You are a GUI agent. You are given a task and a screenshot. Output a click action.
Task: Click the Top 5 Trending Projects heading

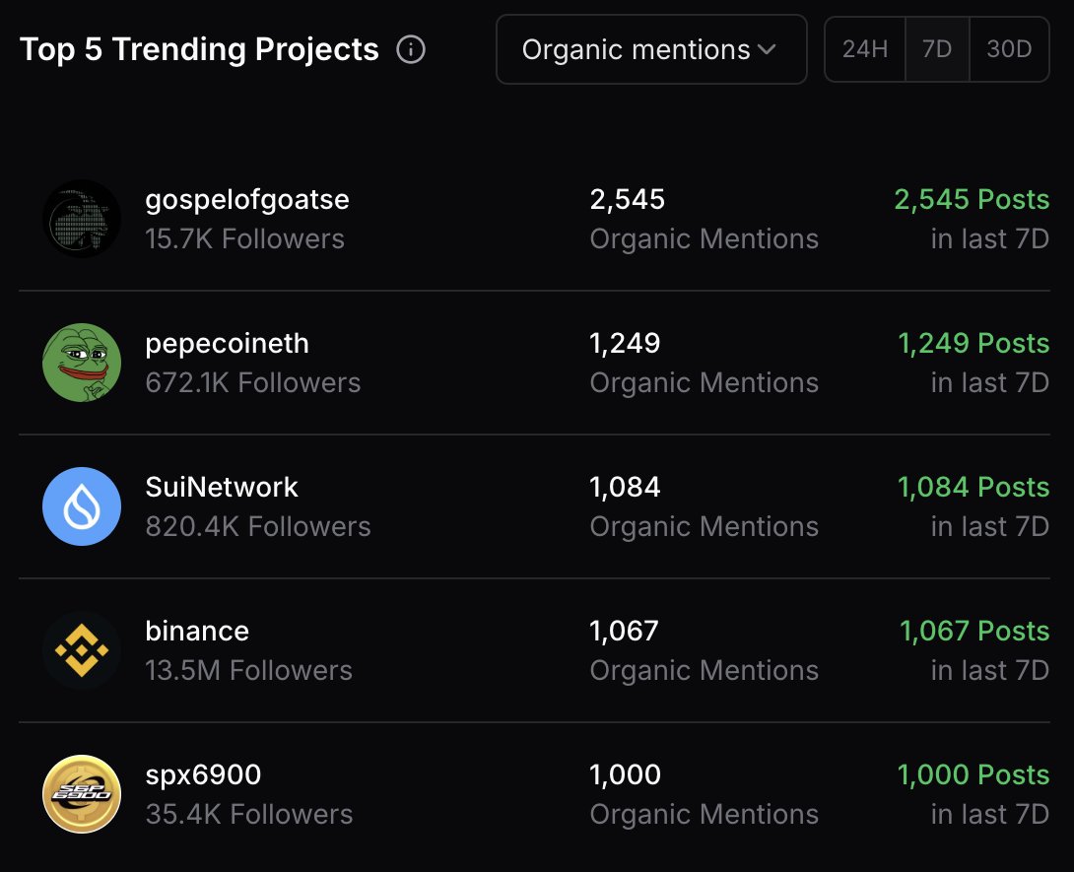point(199,50)
